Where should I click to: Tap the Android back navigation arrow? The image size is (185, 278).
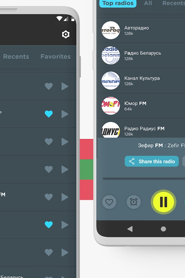[130, 229]
